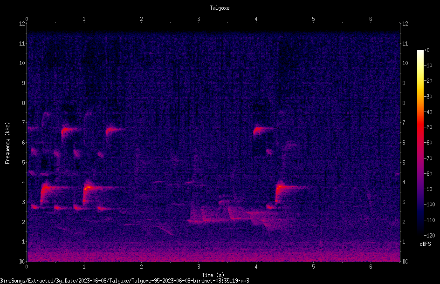Click the dBFS unit label under the color scale

pyautogui.click(x=425, y=244)
